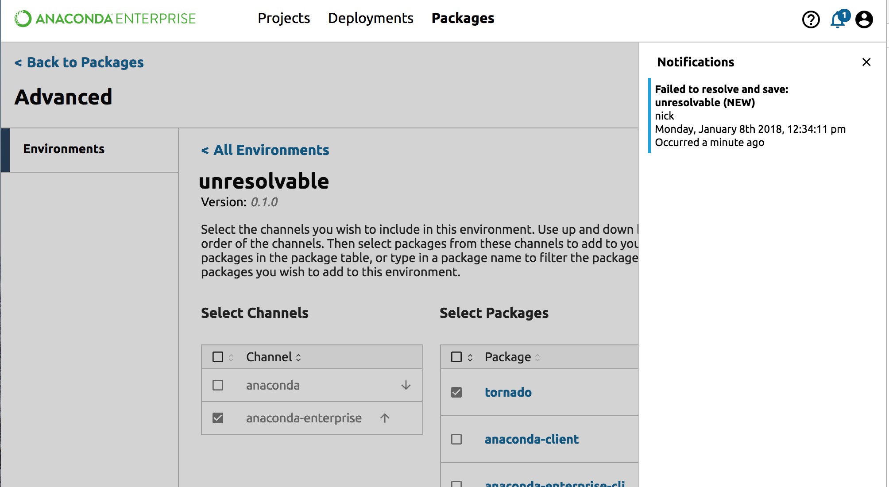Return to All Environments link
889x487 pixels.
click(265, 150)
